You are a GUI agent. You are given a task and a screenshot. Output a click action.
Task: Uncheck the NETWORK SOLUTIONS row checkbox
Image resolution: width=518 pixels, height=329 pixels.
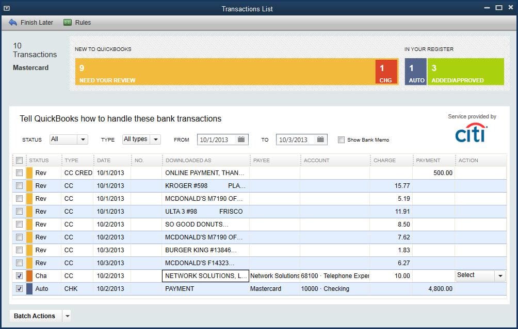(20, 275)
